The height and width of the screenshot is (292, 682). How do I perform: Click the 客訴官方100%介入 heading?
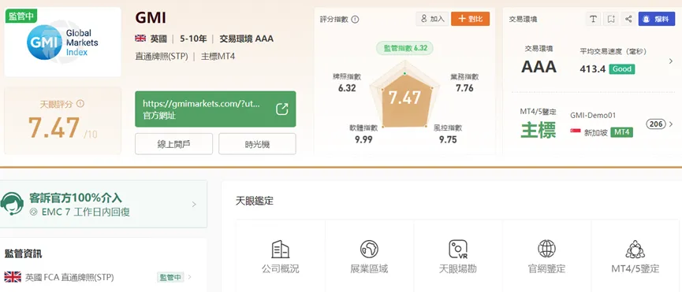(x=75, y=198)
